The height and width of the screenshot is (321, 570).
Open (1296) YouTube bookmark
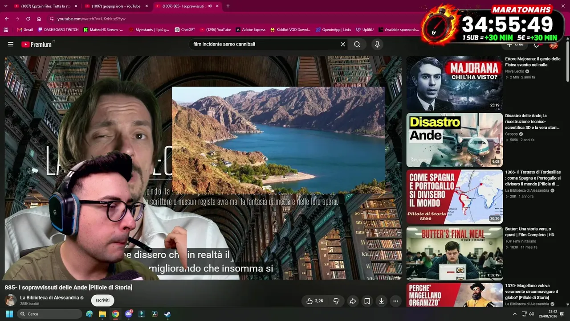tap(215, 30)
